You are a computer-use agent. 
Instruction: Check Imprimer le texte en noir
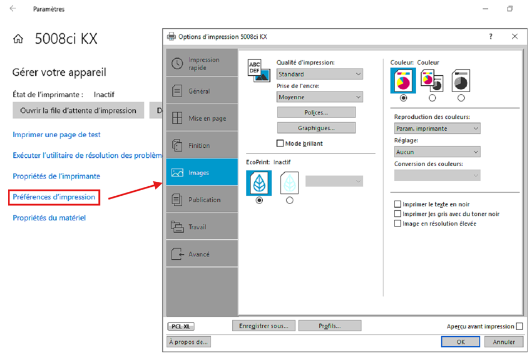pyautogui.click(x=397, y=204)
